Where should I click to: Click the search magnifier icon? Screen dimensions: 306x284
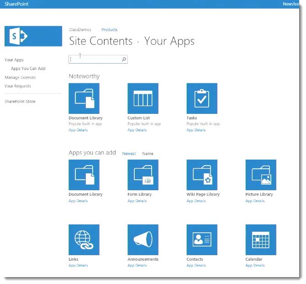[124, 59]
